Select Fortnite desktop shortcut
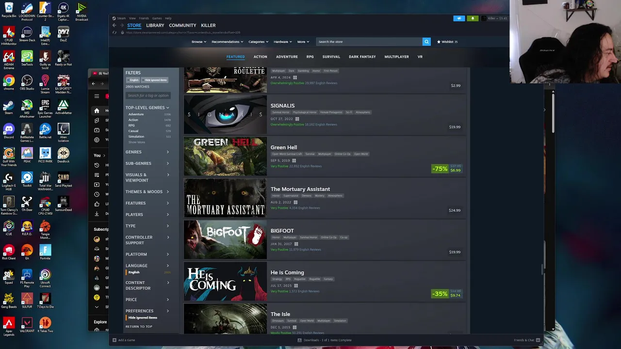Image resolution: width=621 pixels, height=349 pixels. [45, 253]
